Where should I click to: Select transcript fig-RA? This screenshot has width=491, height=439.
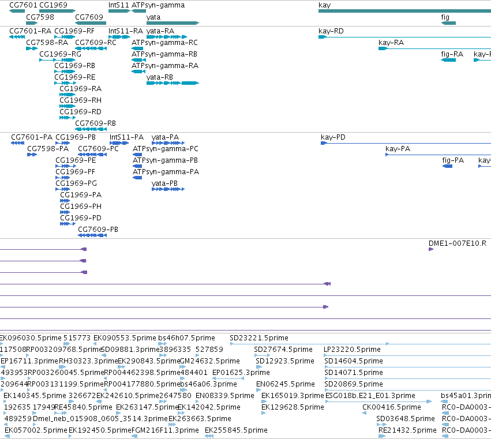pos(452,54)
